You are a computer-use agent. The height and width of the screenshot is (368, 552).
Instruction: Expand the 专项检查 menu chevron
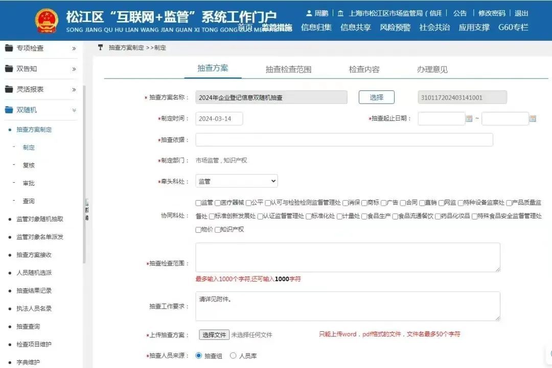pyautogui.click(x=74, y=48)
